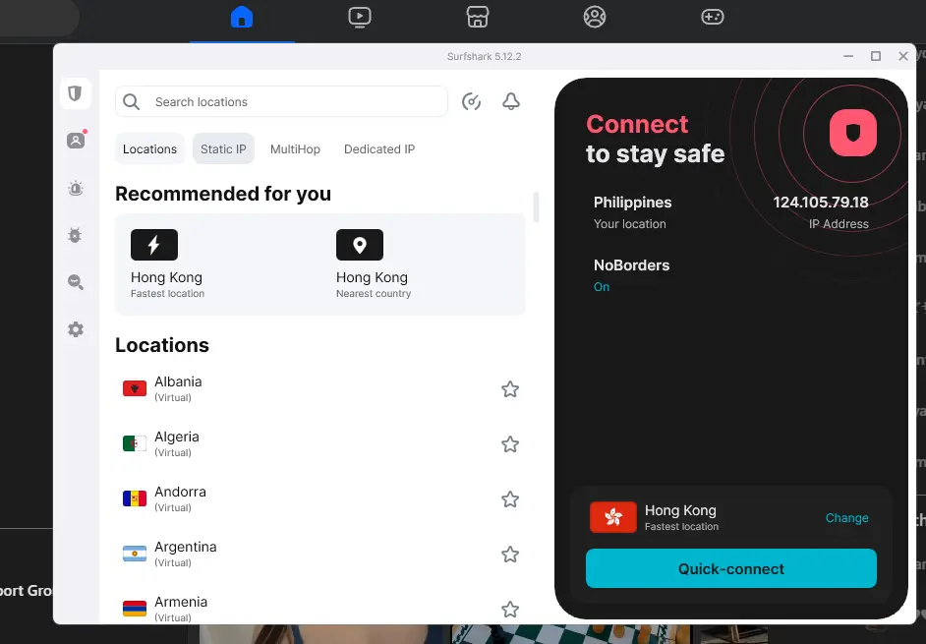Favorite Algeria with the star
This screenshot has height=644, width=926.
tap(510, 444)
